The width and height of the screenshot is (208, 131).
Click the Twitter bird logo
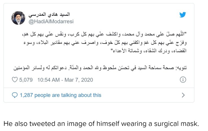pyautogui.click(x=183, y=15)
